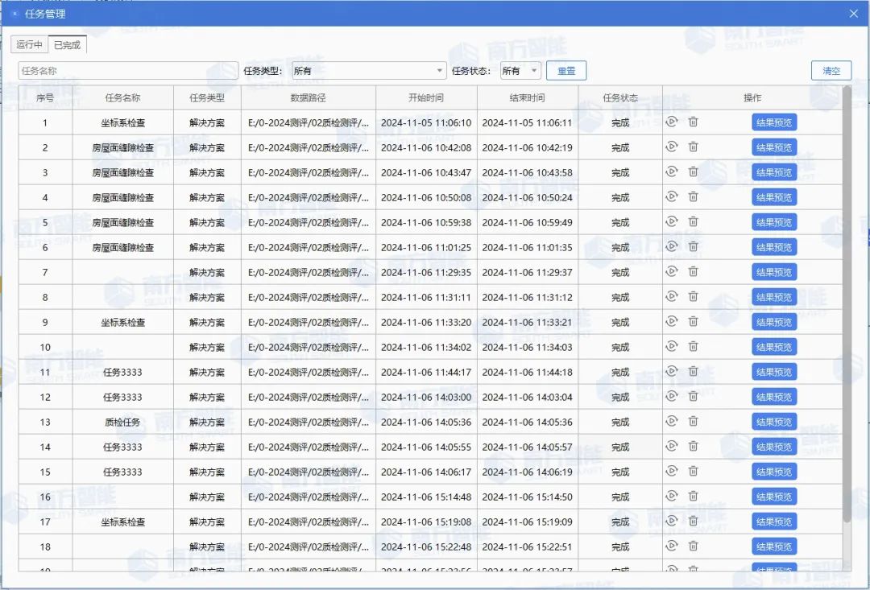Open the 任务状态 dropdown
This screenshot has width=870, height=590.
click(x=520, y=70)
